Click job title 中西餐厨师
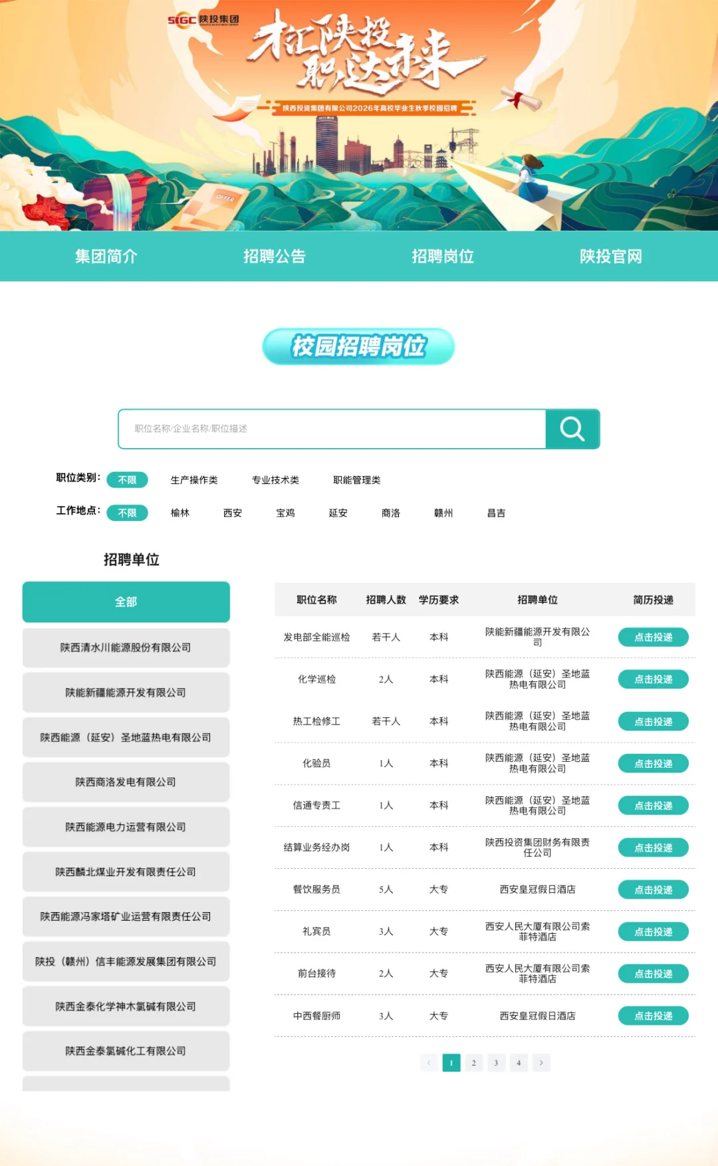The image size is (718, 1166). (x=317, y=1016)
